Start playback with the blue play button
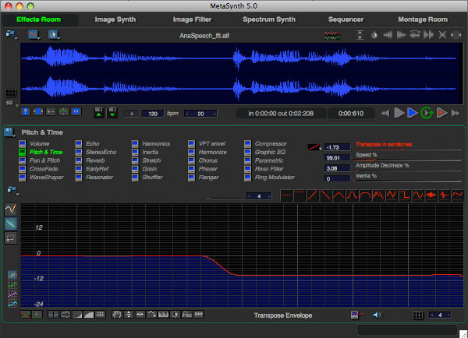468x338 pixels. click(x=413, y=113)
